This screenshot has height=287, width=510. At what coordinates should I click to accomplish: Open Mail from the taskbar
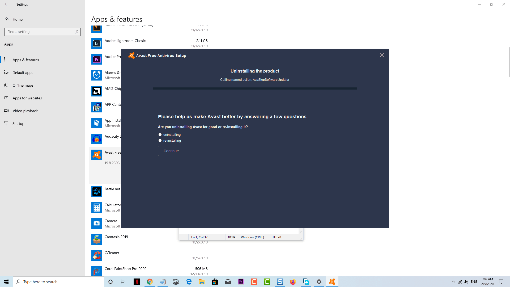pyautogui.click(x=228, y=282)
